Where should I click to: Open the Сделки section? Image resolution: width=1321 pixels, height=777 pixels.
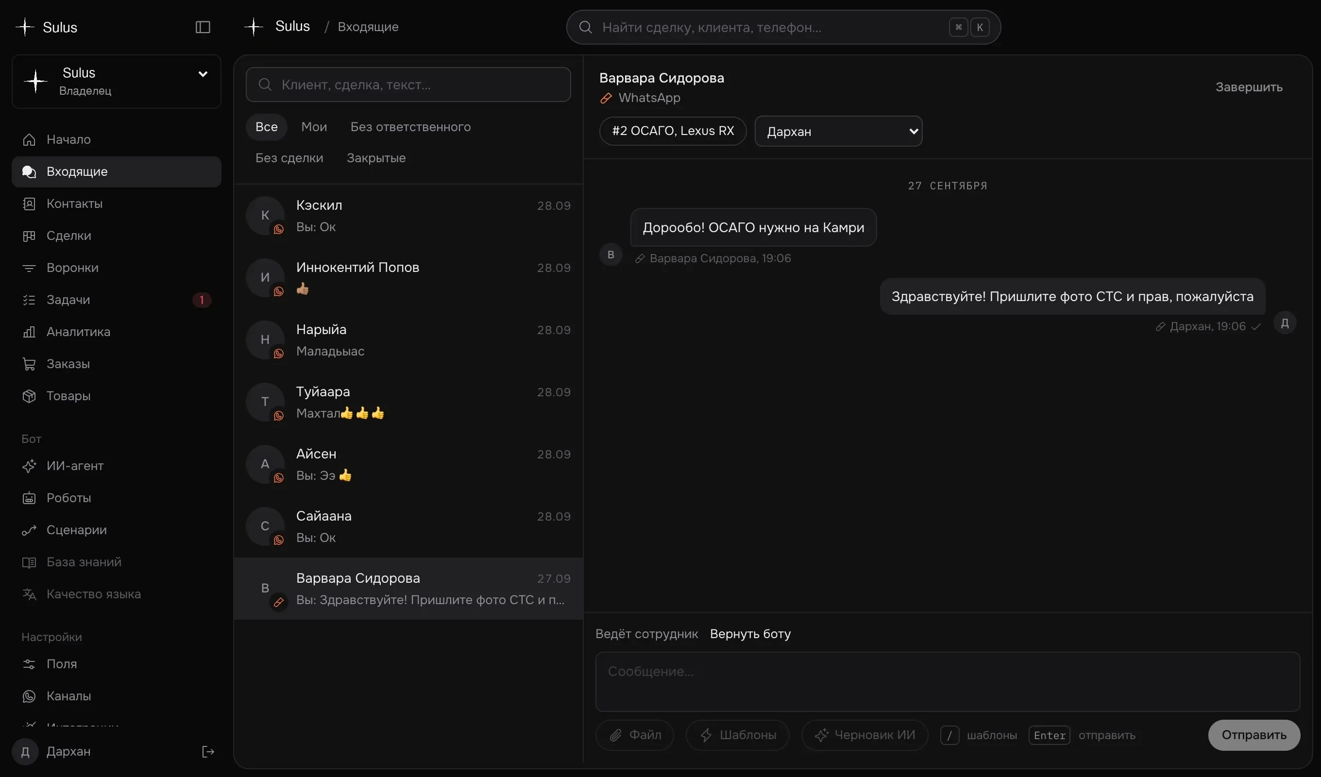pos(116,236)
